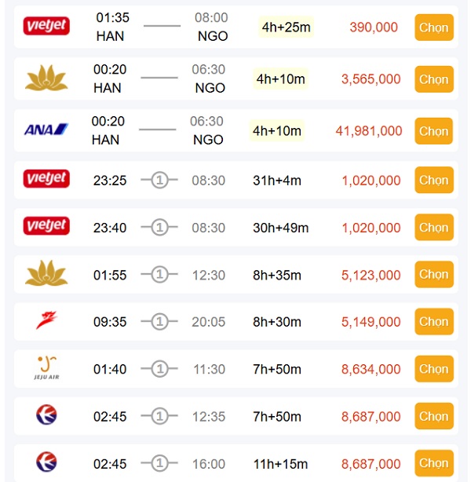471x482 pixels.
Task: Click the 4h+25m duration label
Action: pyautogui.click(x=286, y=27)
